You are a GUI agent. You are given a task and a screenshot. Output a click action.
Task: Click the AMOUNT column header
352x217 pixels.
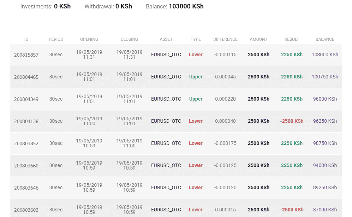(x=258, y=39)
